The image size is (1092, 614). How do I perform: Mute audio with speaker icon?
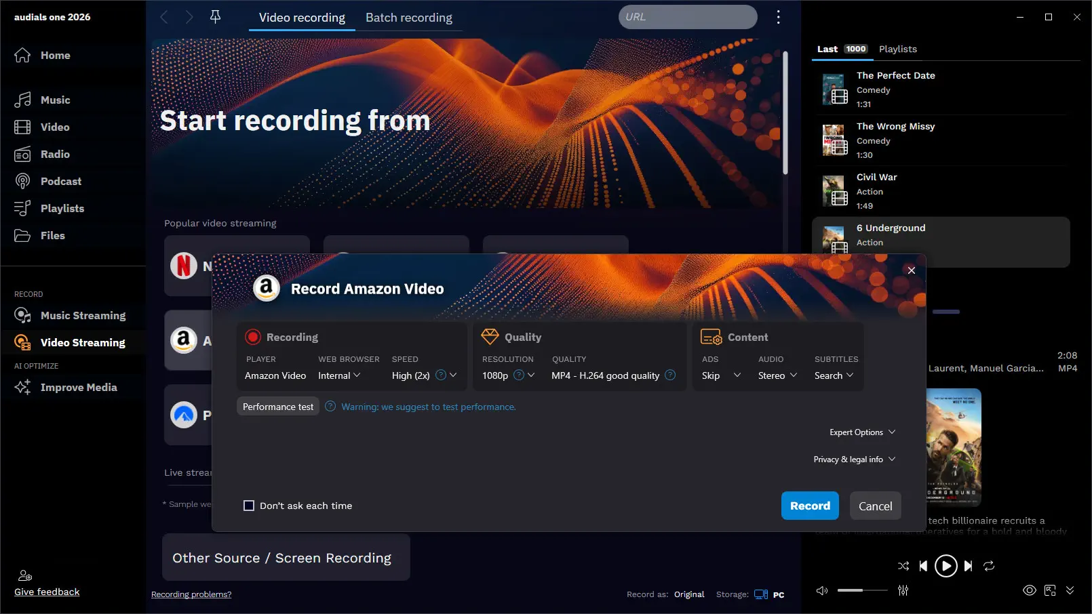click(822, 590)
